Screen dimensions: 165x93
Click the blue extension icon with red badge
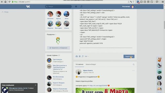[138, 2]
